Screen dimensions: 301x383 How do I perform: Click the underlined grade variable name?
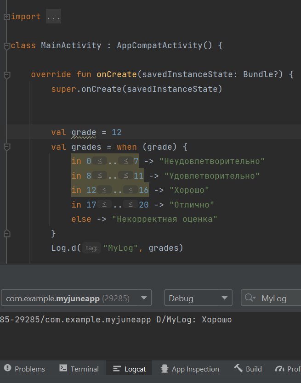[84, 132]
